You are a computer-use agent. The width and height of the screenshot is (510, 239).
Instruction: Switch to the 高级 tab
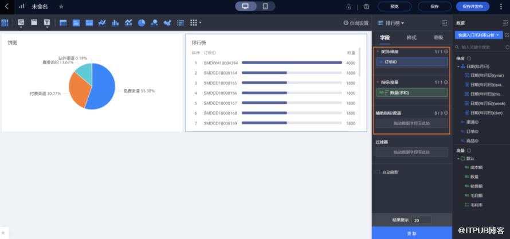pyautogui.click(x=438, y=38)
